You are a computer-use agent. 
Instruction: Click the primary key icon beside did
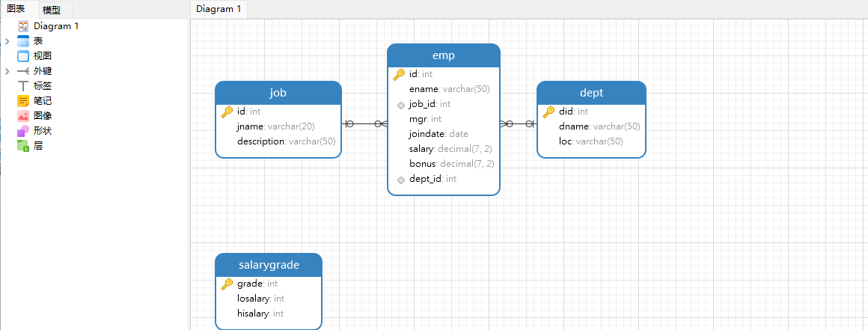point(548,111)
